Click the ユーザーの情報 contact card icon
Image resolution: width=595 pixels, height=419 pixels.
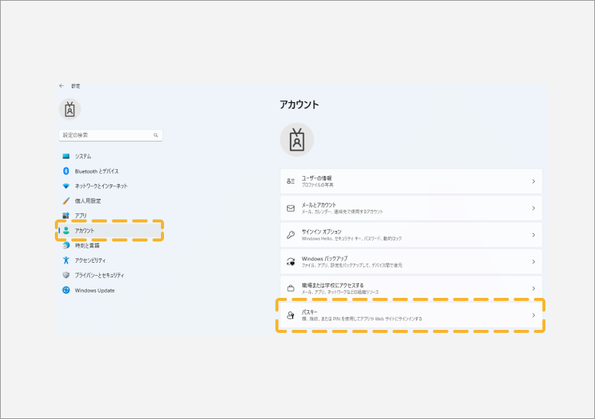[291, 181]
